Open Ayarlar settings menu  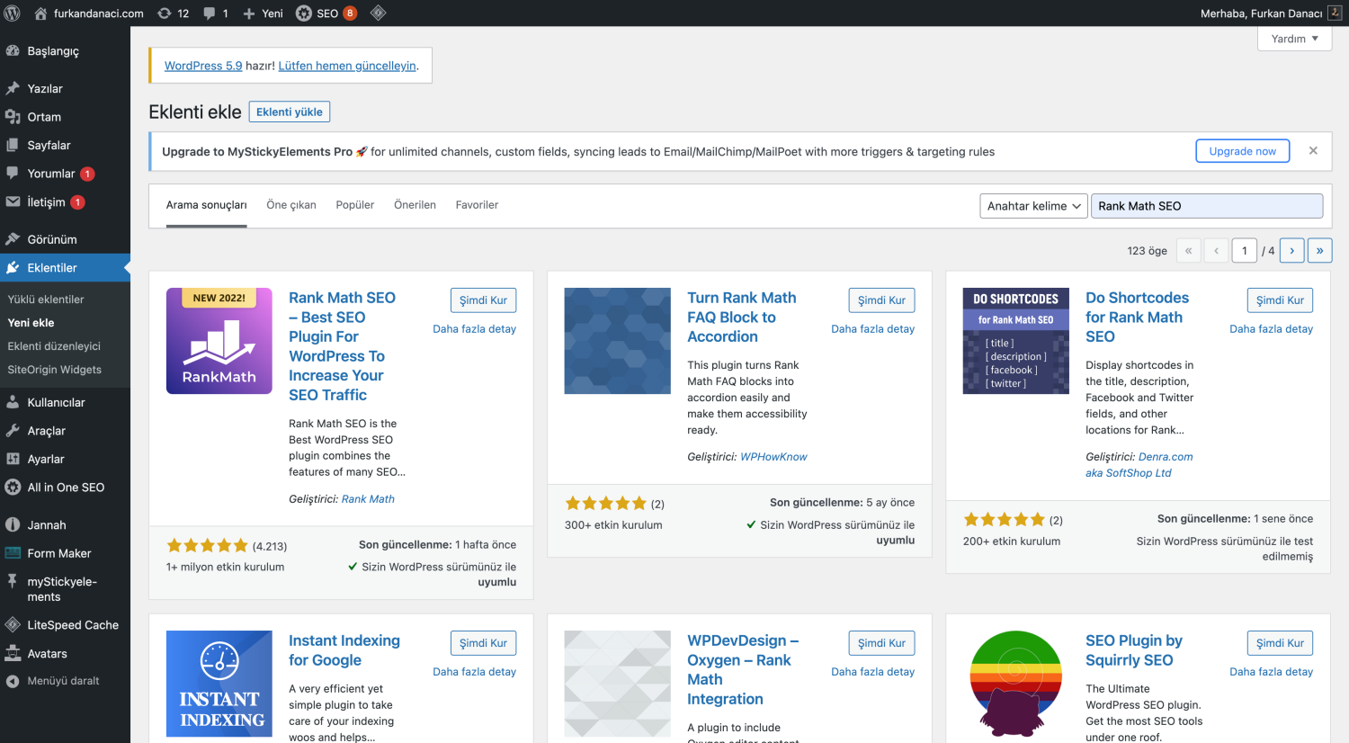(65, 459)
